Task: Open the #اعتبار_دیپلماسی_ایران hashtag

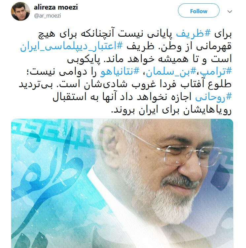Action: (x=71, y=47)
